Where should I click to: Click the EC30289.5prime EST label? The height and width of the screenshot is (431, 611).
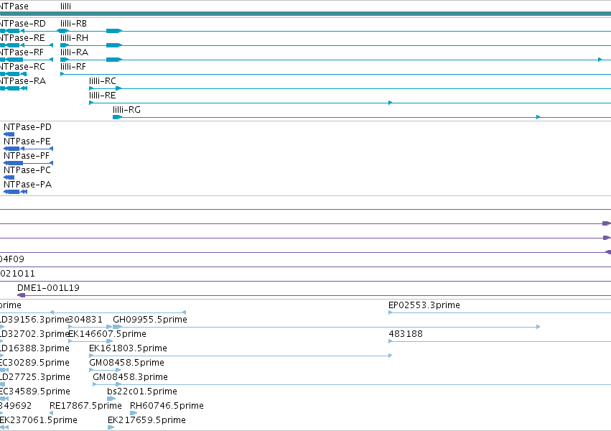[34, 363]
